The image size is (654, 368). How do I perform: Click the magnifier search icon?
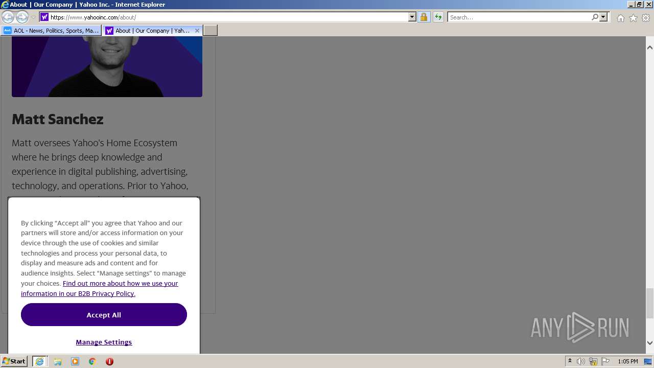[595, 17]
